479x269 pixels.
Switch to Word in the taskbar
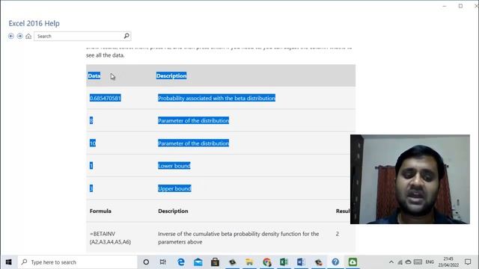tap(301, 262)
